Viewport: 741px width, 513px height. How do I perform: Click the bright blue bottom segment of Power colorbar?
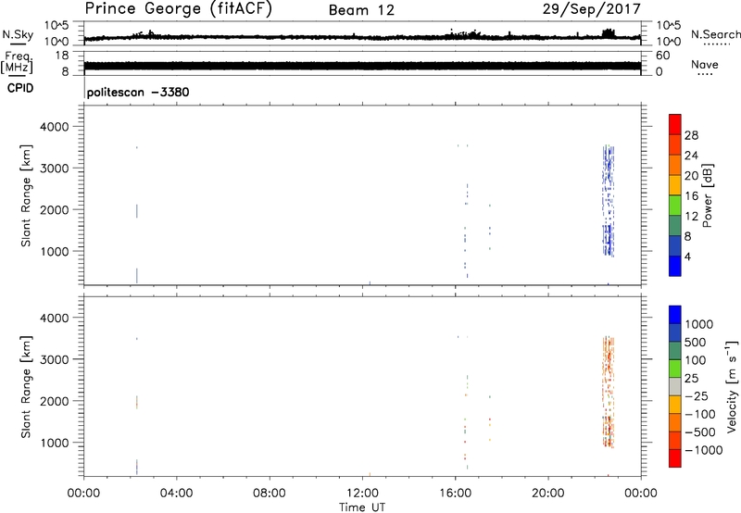(x=675, y=266)
